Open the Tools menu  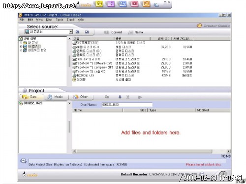tap(60, 20)
